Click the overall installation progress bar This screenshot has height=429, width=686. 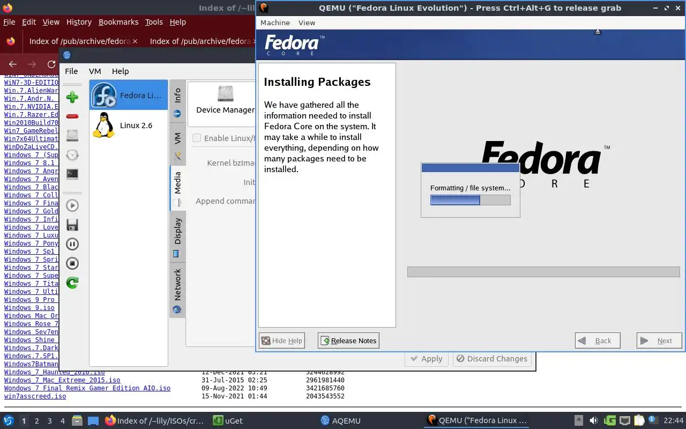[x=543, y=272]
